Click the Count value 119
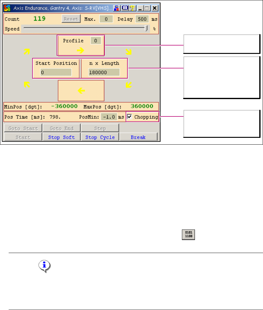 pos(39,19)
